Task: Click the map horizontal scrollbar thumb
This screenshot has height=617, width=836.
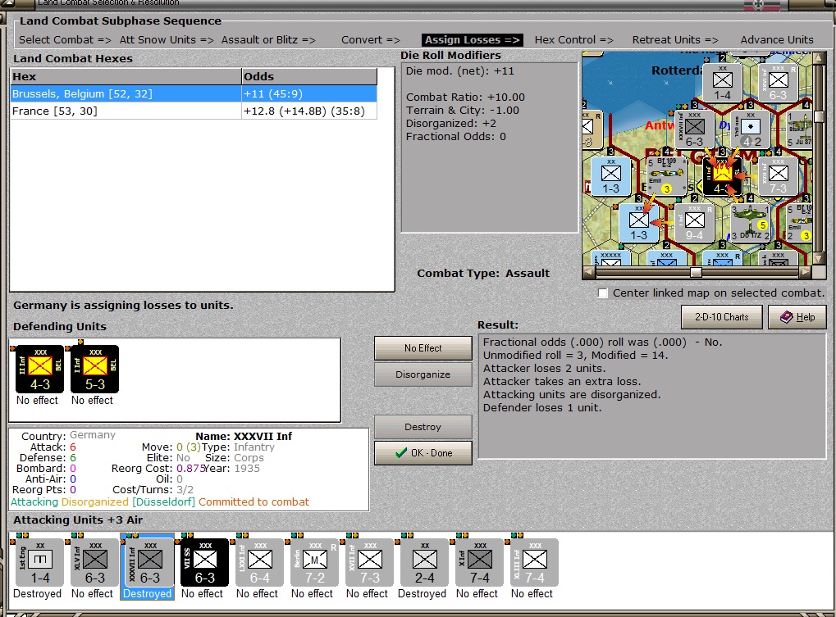Action: click(695, 273)
